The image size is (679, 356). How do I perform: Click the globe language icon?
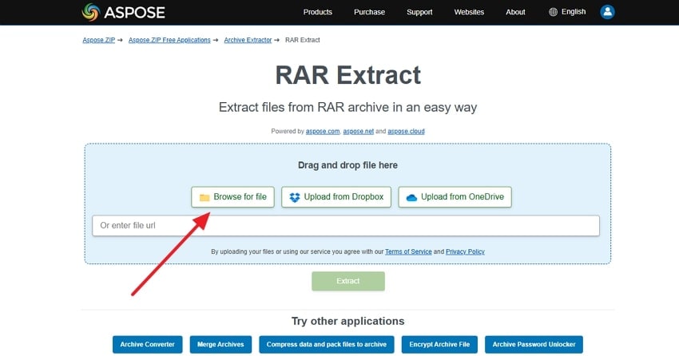coord(553,12)
